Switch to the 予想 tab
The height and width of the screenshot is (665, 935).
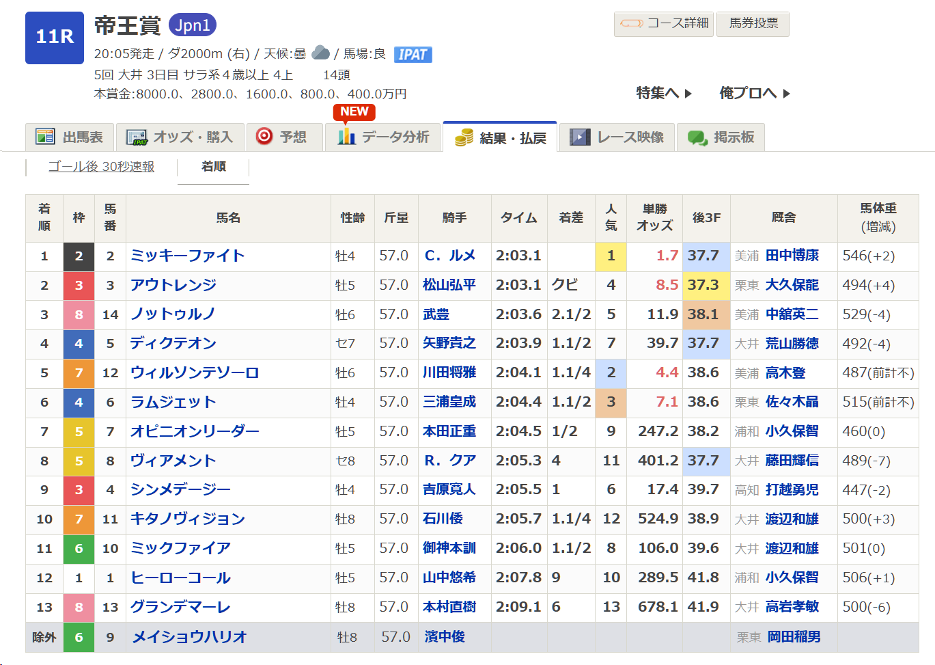(284, 137)
